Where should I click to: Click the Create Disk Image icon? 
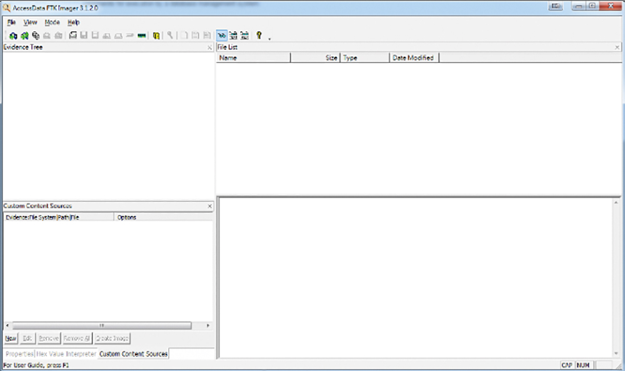click(72, 36)
